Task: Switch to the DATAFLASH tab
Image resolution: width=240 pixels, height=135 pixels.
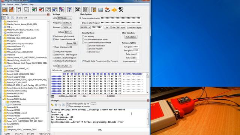Action: pyautogui.click(x=57, y=70)
